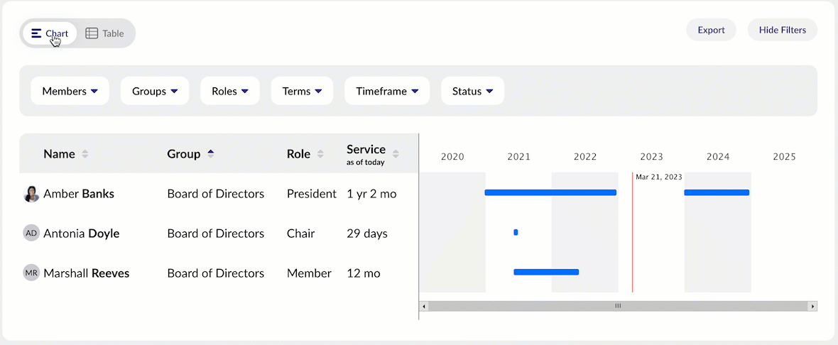Open the Status filter dropdown

click(x=472, y=91)
